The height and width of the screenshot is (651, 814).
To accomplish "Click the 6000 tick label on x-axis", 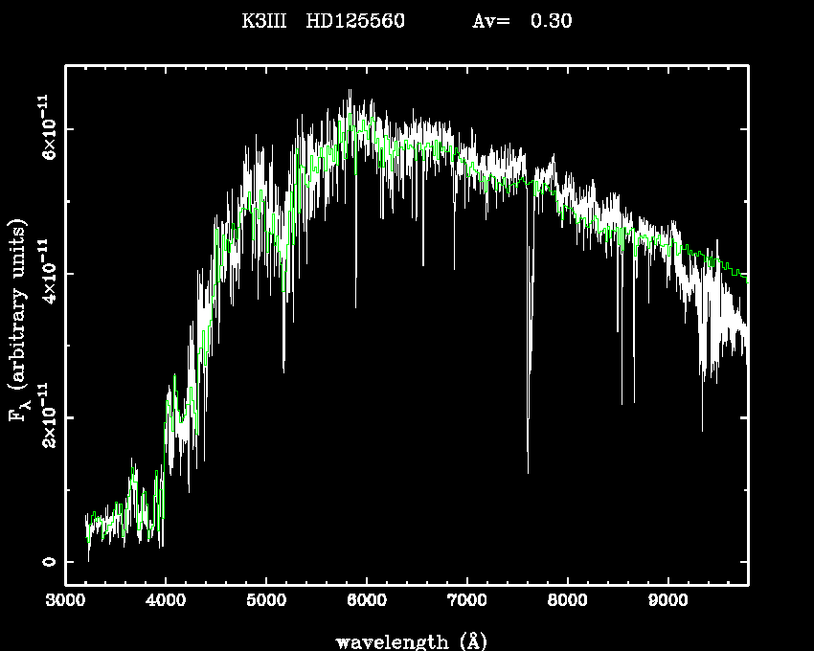I will pos(367,602).
